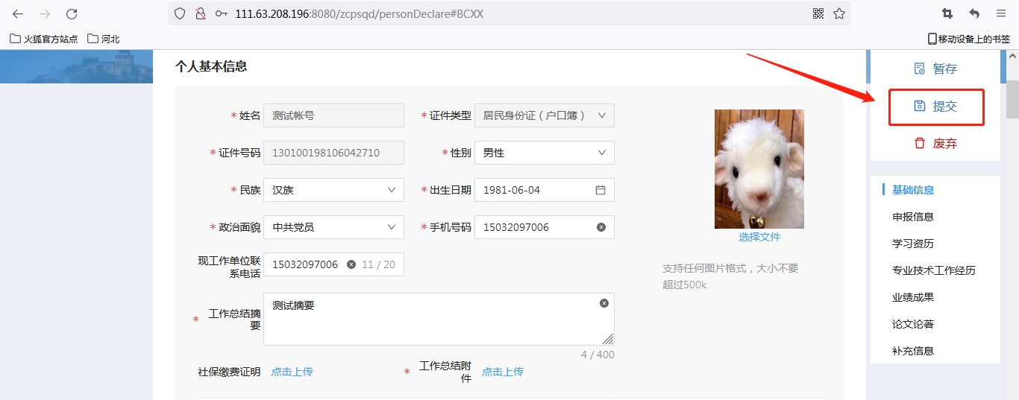Screen dimensions: 1019x400
Task: Jump to 学习资历 in the side navigation
Action: 913,244
